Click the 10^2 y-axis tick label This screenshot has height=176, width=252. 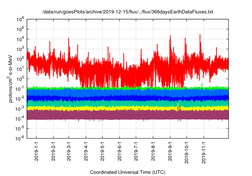[x=20, y=59]
